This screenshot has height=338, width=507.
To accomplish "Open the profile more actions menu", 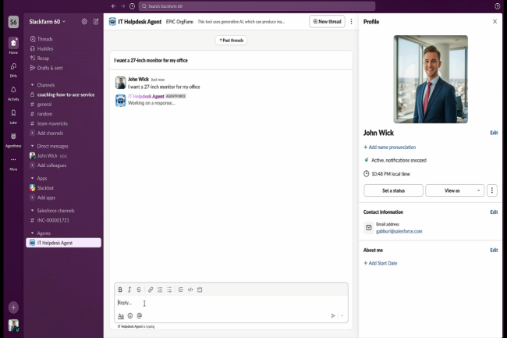I will pyautogui.click(x=492, y=190).
